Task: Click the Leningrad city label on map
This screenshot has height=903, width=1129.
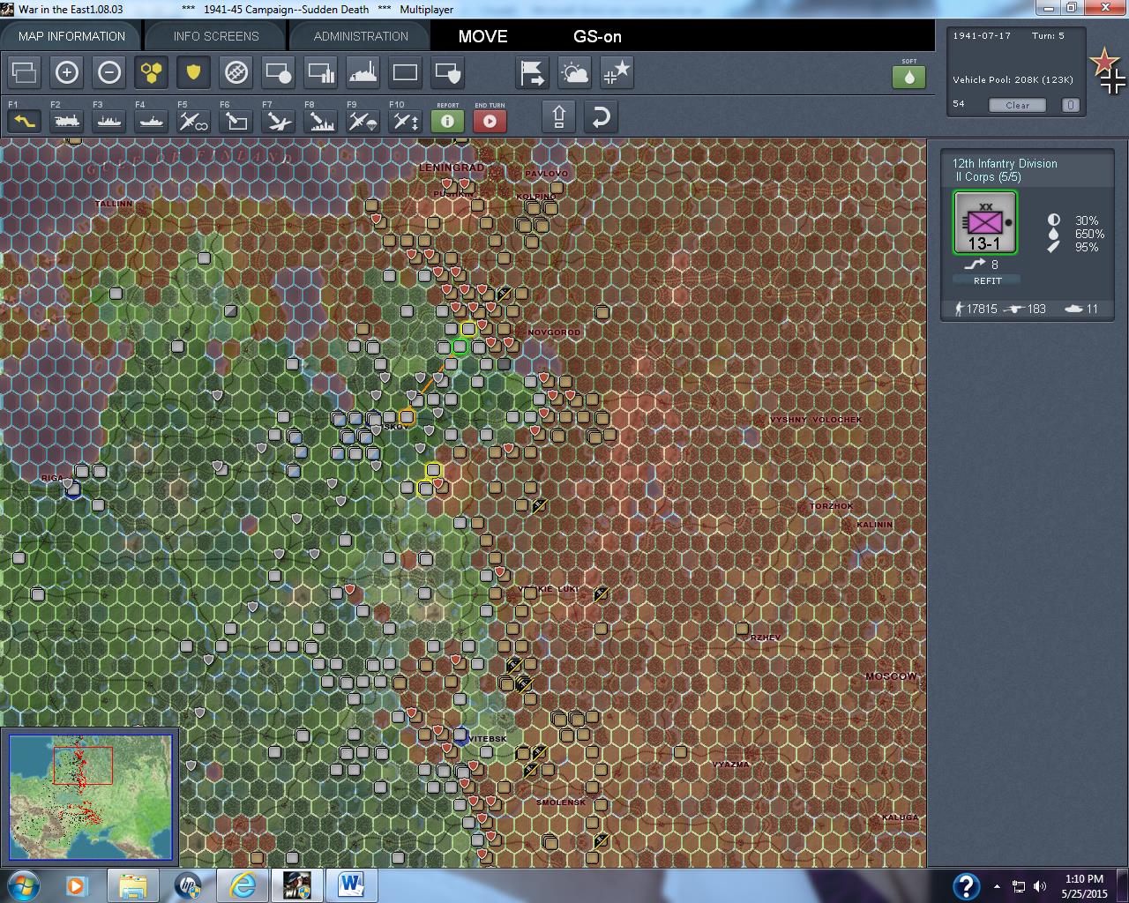Action: (452, 168)
